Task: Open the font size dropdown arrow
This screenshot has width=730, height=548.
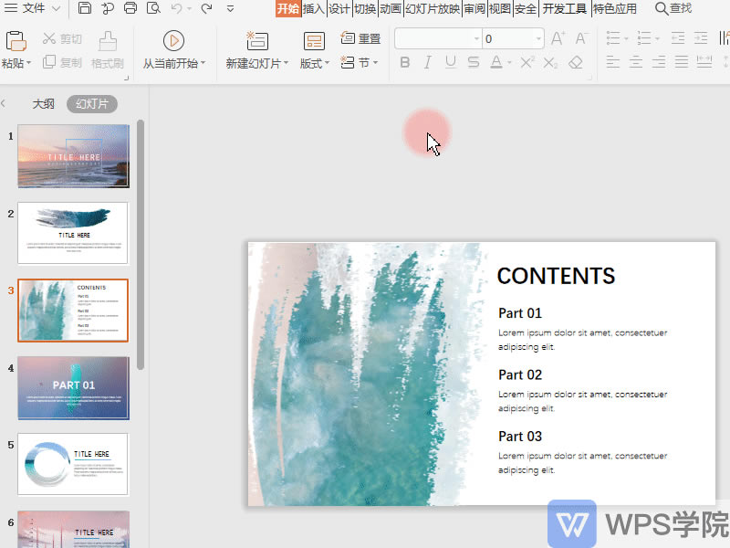Action: tap(538, 39)
